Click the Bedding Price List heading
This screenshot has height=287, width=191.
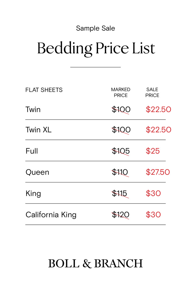[96, 48]
